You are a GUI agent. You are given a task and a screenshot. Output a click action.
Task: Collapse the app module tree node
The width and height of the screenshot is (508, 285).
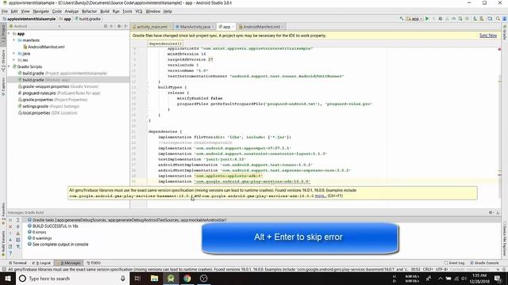(x=9, y=33)
